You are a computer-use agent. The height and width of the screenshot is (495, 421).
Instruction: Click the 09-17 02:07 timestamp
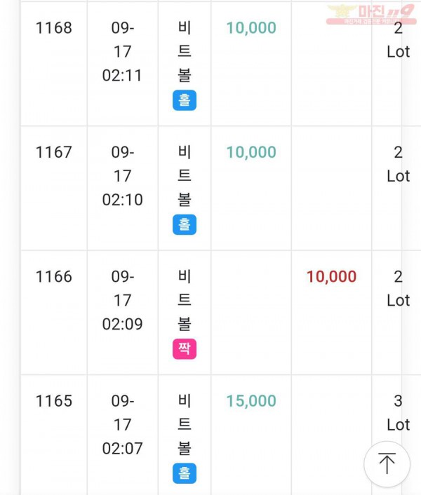pyautogui.click(x=123, y=425)
